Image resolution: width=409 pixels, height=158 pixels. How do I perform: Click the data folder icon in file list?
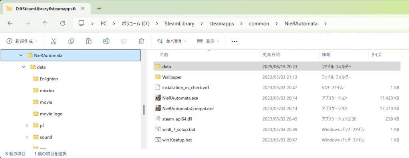click(x=157, y=67)
